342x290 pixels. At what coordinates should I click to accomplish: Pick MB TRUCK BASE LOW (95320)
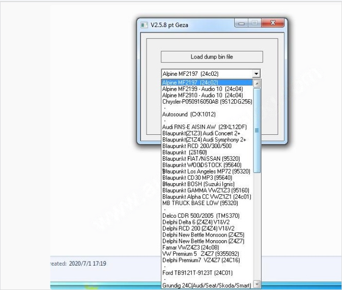(207, 203)
